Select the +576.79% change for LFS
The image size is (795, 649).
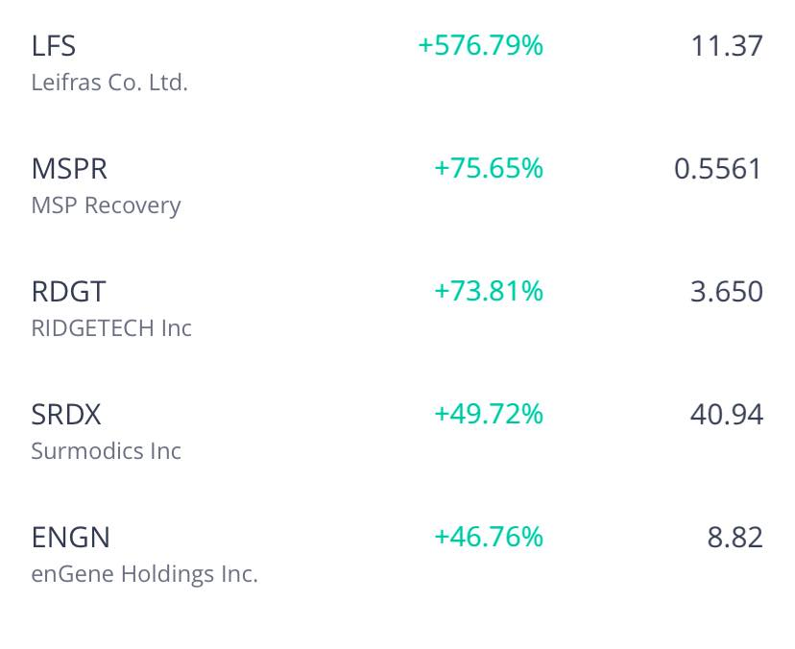pos(480,45)
